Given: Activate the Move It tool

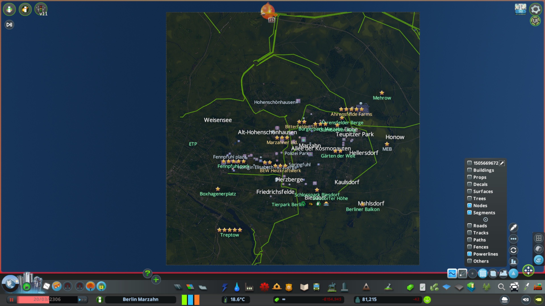Looking at the screenshot, I should coord(528,271).
